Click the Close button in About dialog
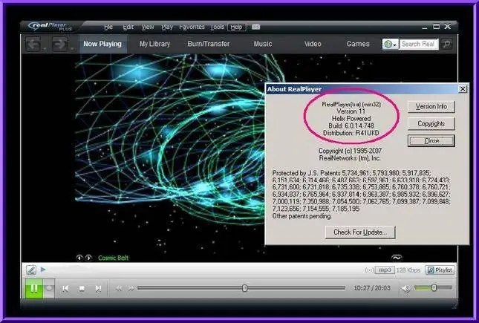 431,141
